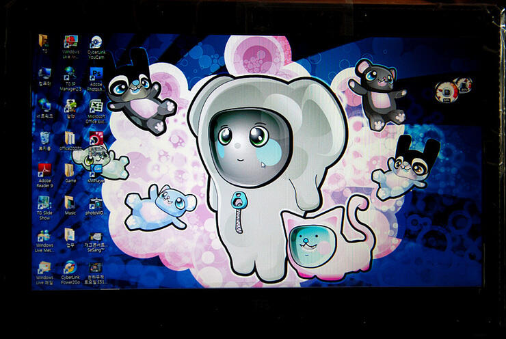Viewport: 506px width, 339px height.
Task: Open the Recycle Bin (휴지통)
Action: click(x=45, y=138)
